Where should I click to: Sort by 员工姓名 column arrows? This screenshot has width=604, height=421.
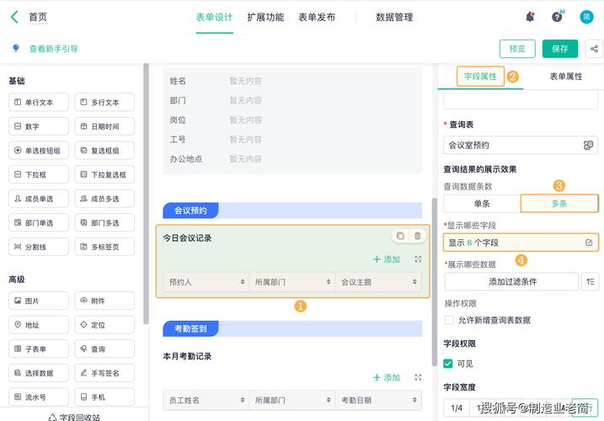pos(243,400)
